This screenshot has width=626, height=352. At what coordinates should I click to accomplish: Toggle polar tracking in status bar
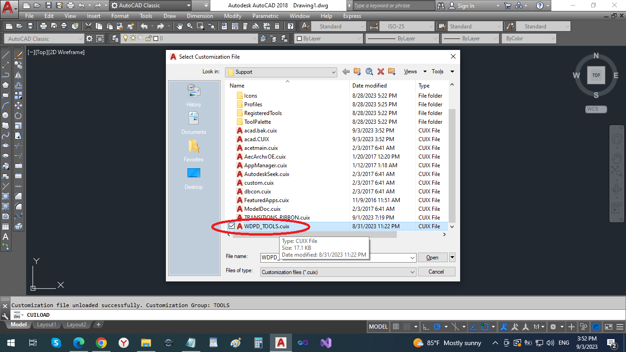click(x=437, y=327)
